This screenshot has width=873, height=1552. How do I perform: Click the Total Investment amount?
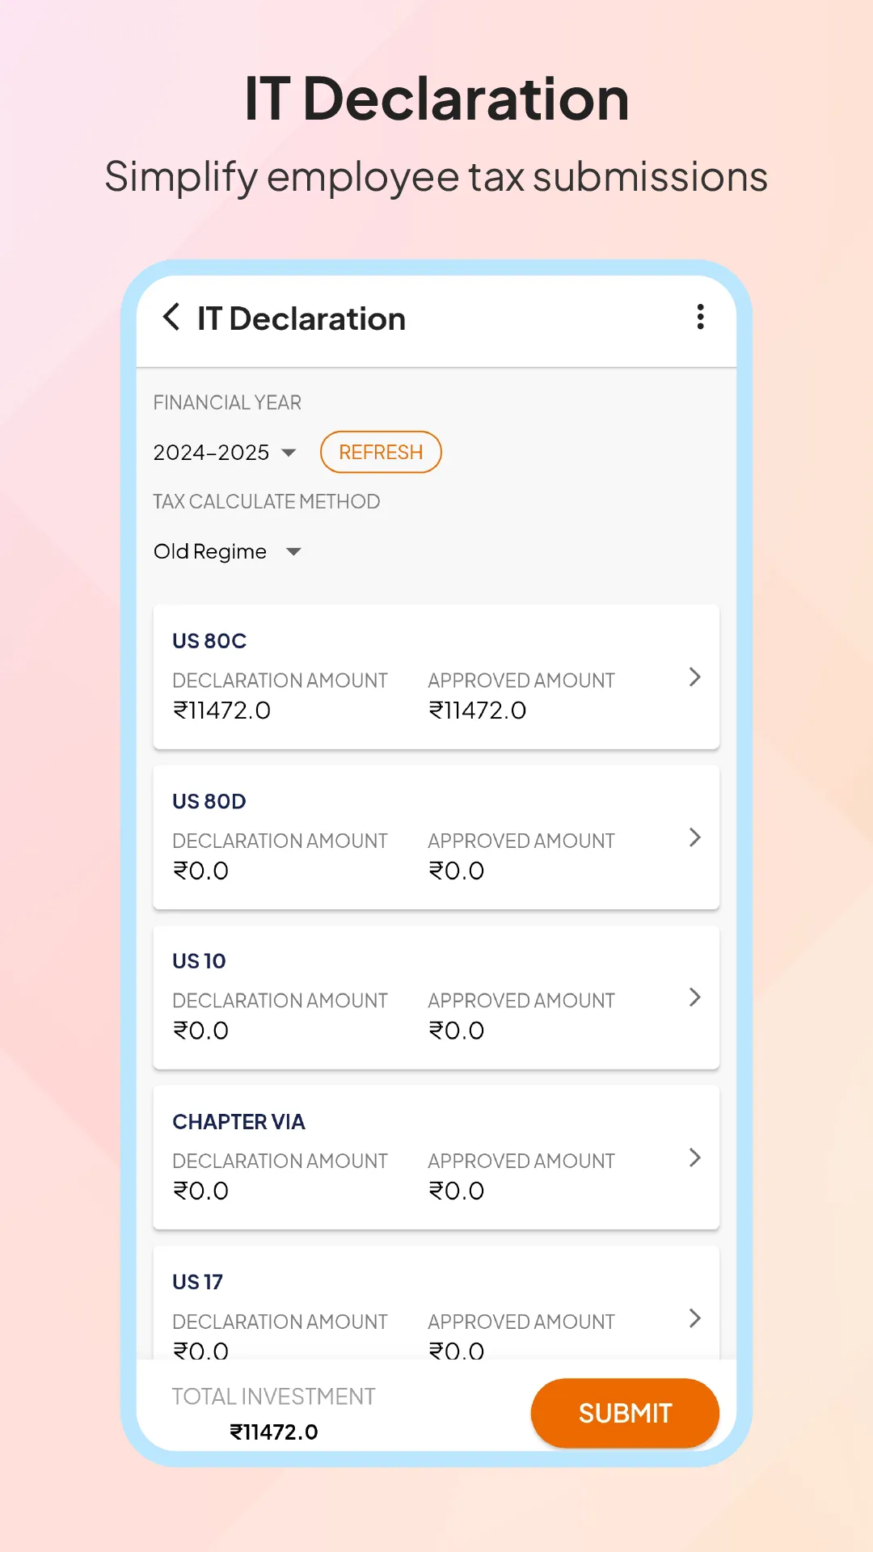point(274,1432)
